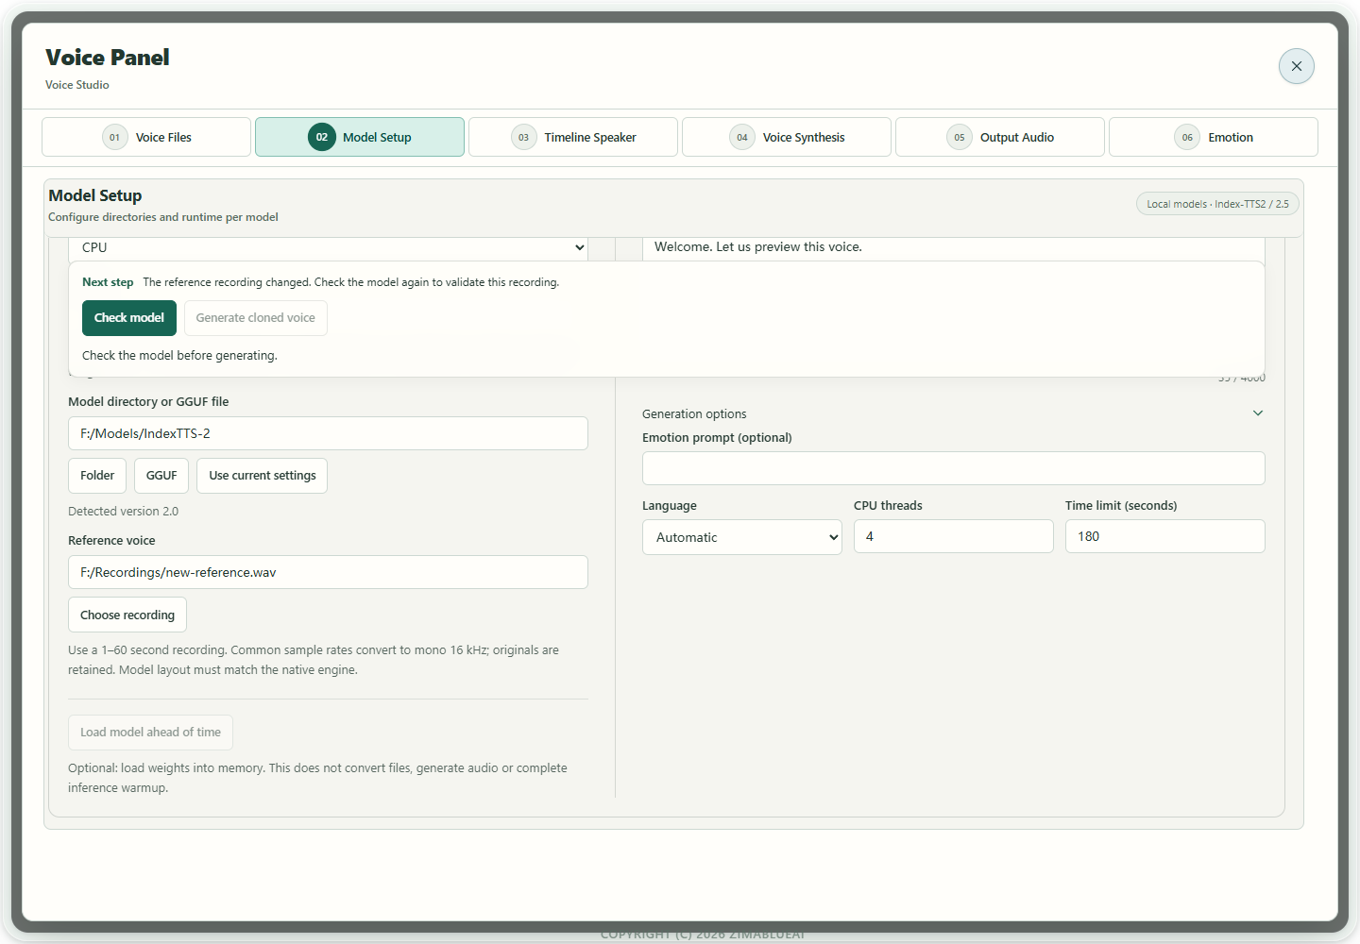Viewport: 1360px width, 944px height.
Task: Click the Choose recording button
Action: click(127, 615)
